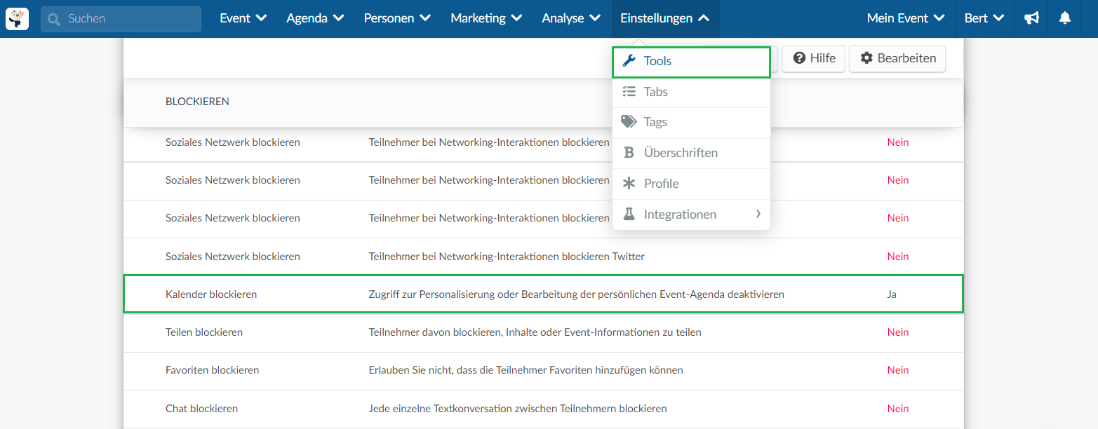
Task: Focus the Suchen search field
Action: pos(121,19)
